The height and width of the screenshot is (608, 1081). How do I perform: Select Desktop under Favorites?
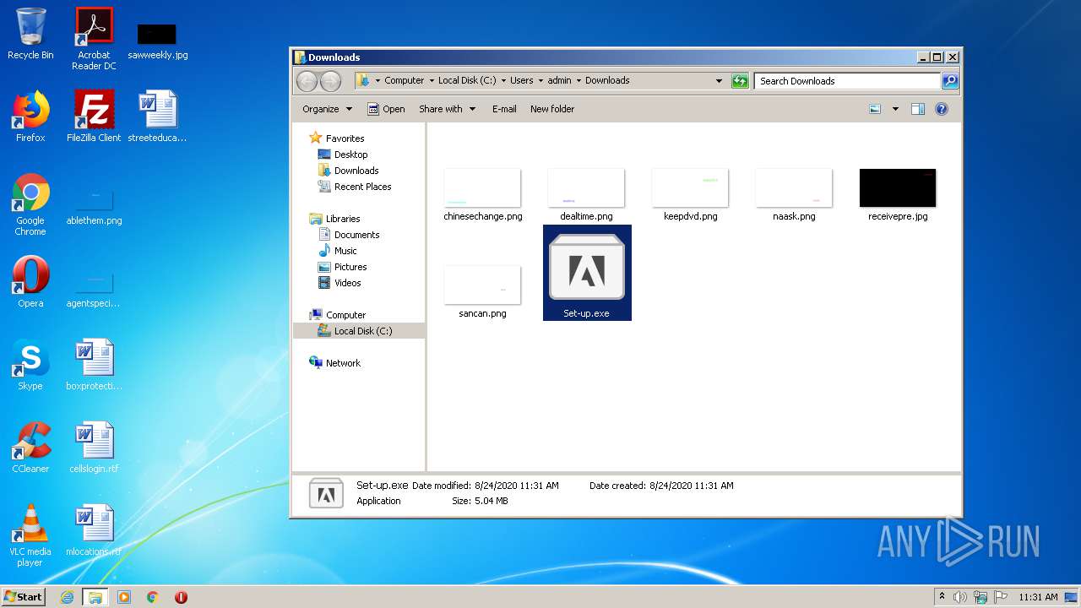coord(350,155)
